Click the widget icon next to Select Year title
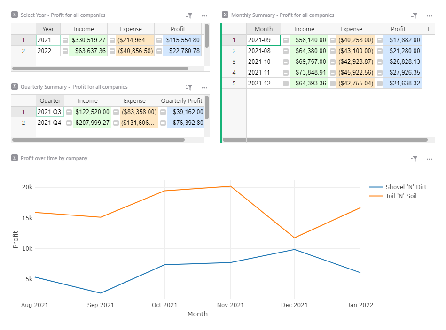The image size is (446, 330). pyautogui.click(x=15, y=15)
